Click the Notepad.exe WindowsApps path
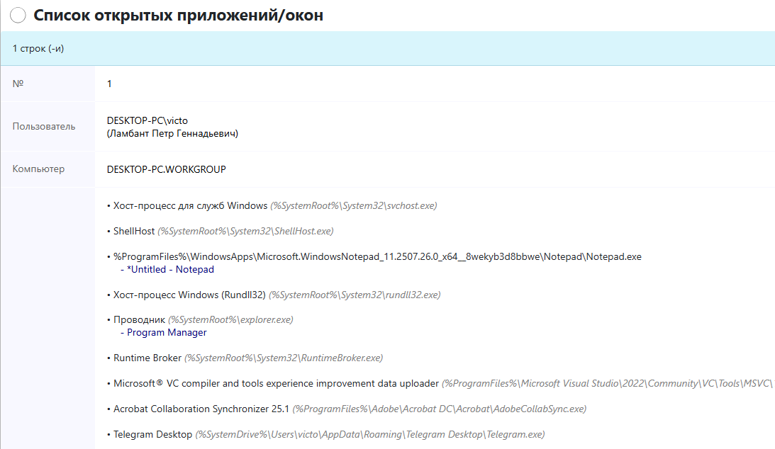The height and width of the screenshot is (449, 775). (377, 257)
